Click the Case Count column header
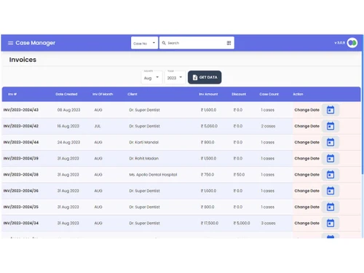The height and width of the screenshot is (273, 364). pyautogui.click(x=269, y=94)
